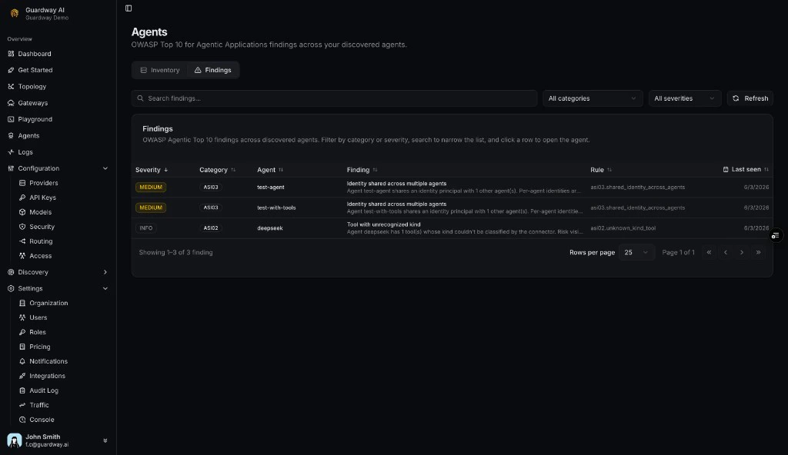This screenshot has height=455, width=788.
Task: Click the ASI02 category badge
Action: pyautogui.click(x=211, y=228)
